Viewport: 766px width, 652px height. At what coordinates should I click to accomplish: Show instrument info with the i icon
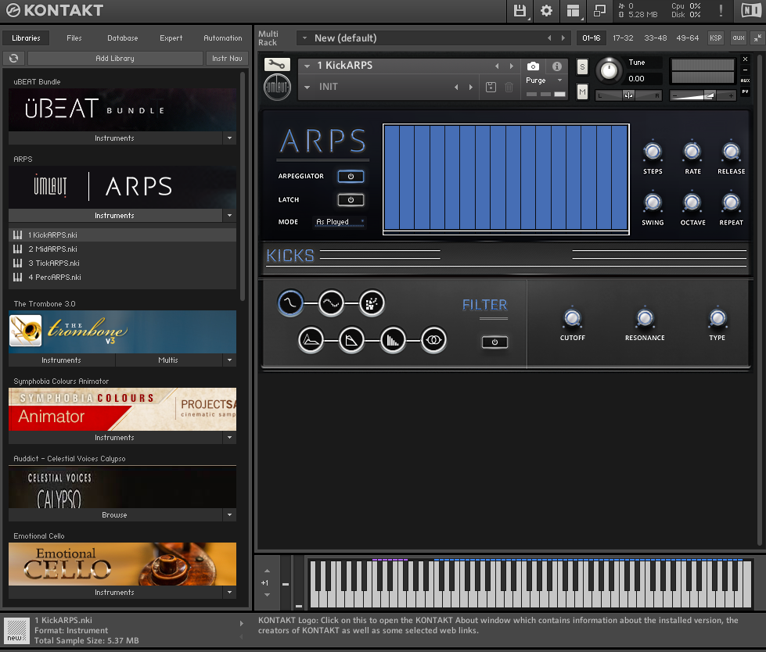(x=557, y=66)
